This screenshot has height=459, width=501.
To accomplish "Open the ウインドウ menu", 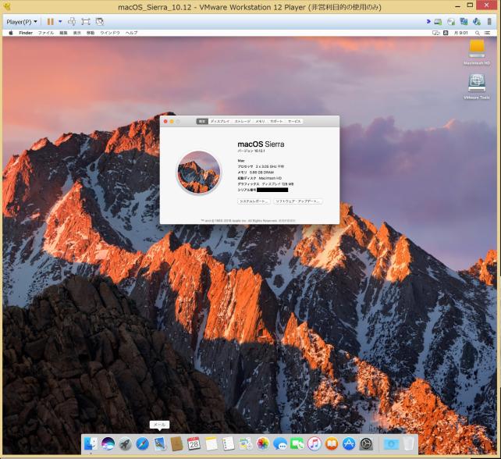I will click(110, 33).
